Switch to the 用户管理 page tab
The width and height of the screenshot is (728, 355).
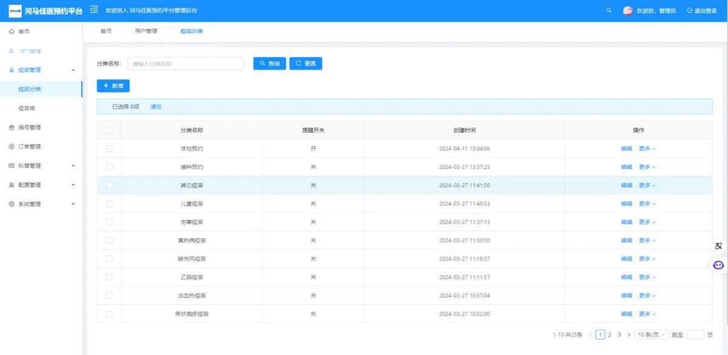(x=146, y=32)
